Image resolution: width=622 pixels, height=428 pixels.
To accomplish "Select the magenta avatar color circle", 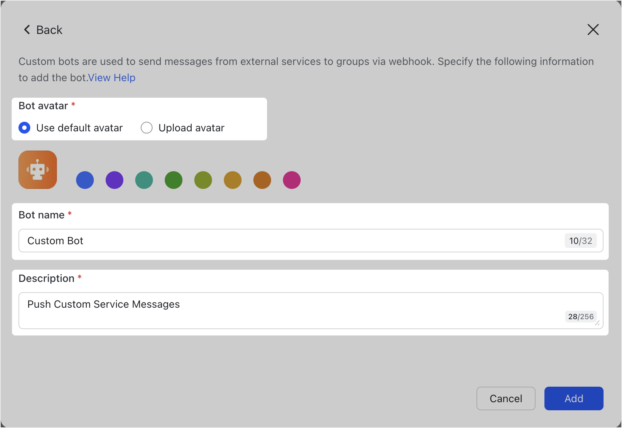I will [x=291, y=180].
